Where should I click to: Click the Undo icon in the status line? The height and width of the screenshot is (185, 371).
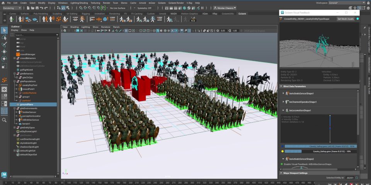point(42,8)
